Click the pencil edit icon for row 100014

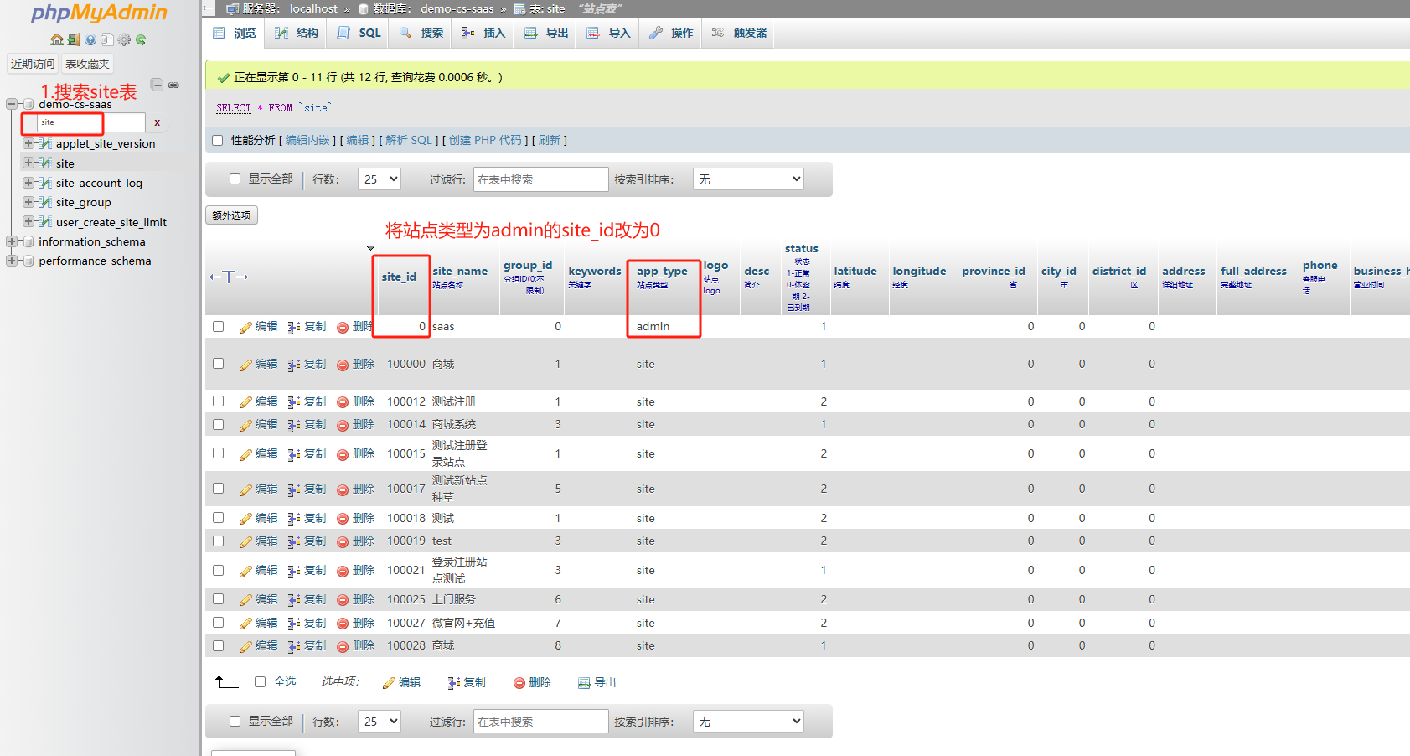point(245,425)
